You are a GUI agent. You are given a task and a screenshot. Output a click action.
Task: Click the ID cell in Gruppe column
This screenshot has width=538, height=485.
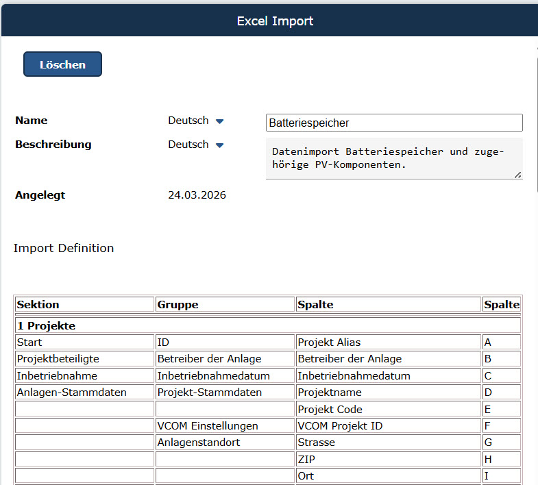(x=225, y=342)
